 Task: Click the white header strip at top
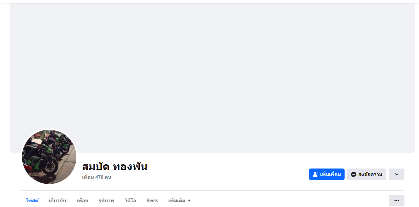pos(212,1)
